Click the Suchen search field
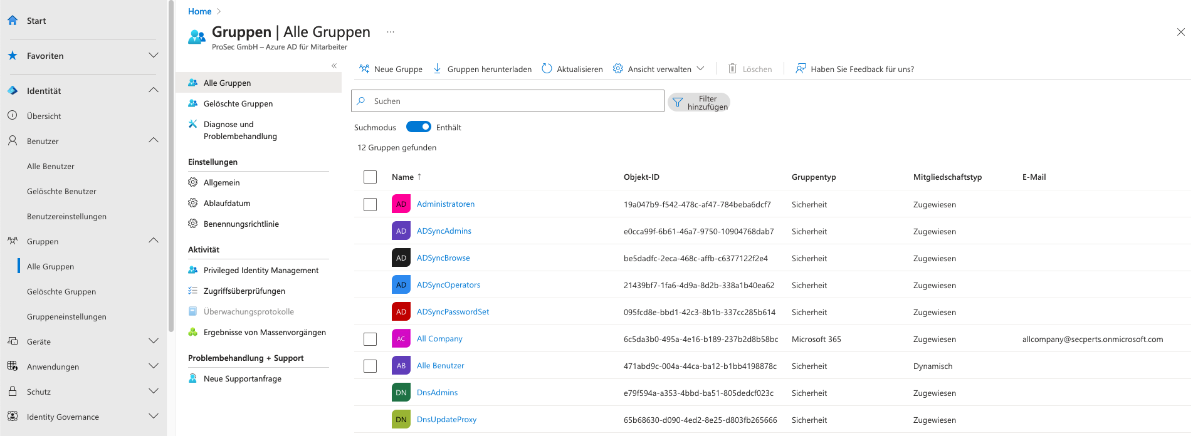This screenshot has width=1203, height=436. click(508, 101)
